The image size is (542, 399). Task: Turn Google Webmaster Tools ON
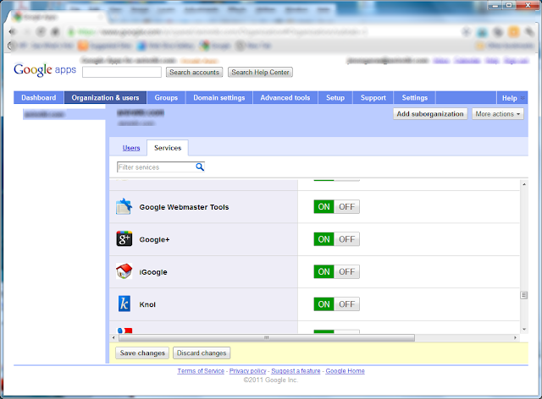click(x=324, y=207)
